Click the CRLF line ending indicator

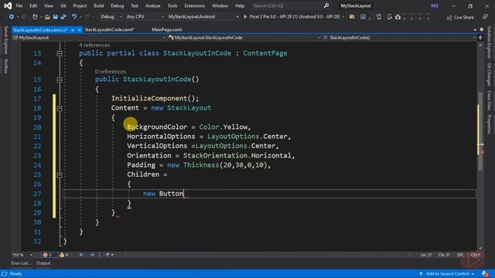(475, 255)
